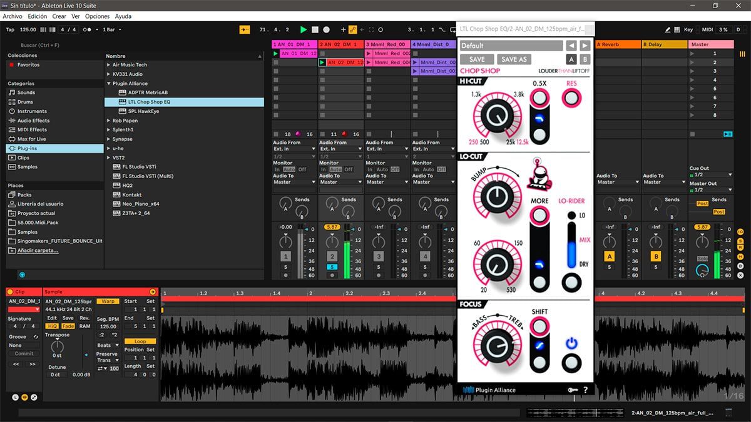Switch to plug-in state A
Viewport: 751px width, 422px height.
click(x=571, y=59)
